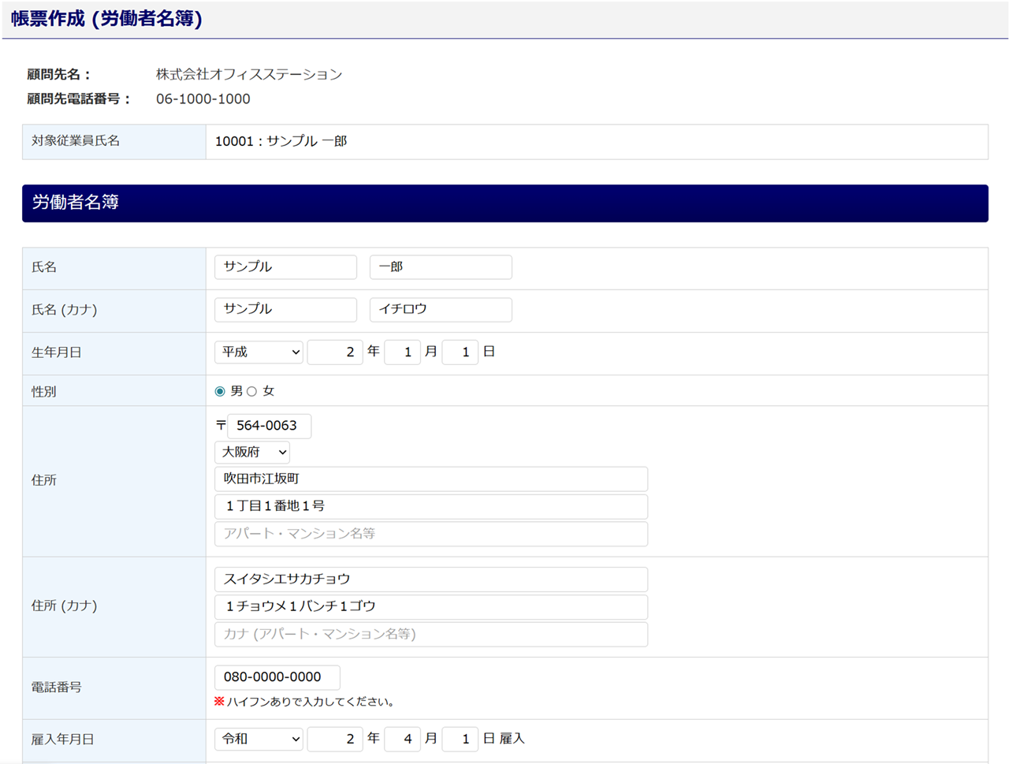Select the 女 radio button
Image resolution: width=1009 pixels, height=764 pixels.
coord(252,391)
